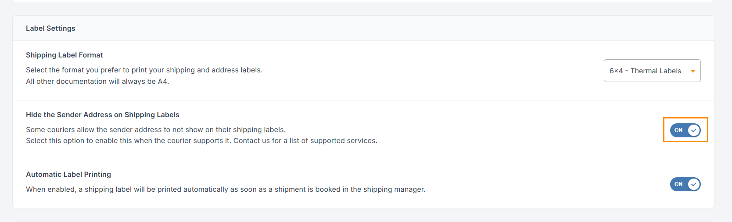The height and width of the screenshot is (222, 732).
Task: Disable Hide the Sender Address toggle
Action: [x=685, y=130]
